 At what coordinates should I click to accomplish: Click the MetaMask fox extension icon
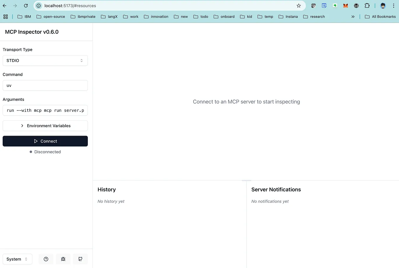coord(345,6)
